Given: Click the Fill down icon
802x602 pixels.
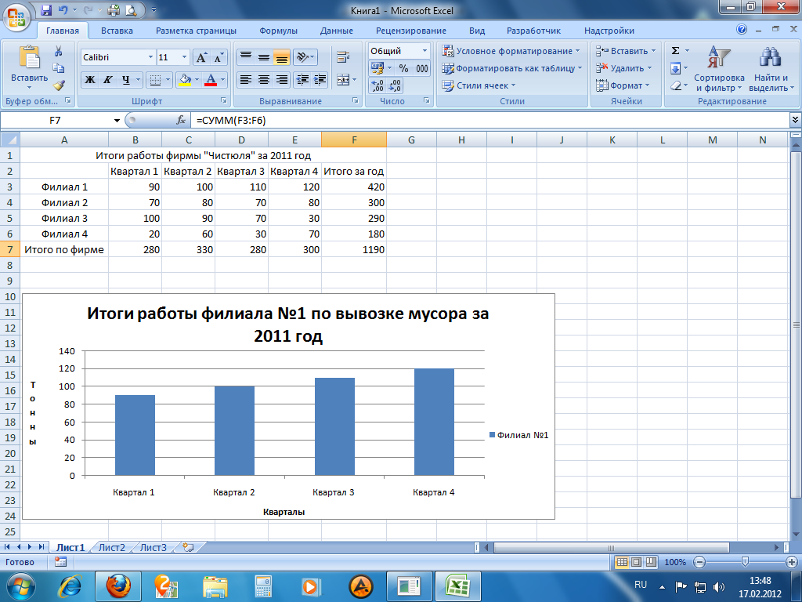Looking at the screenshot, I should (675, 68).
